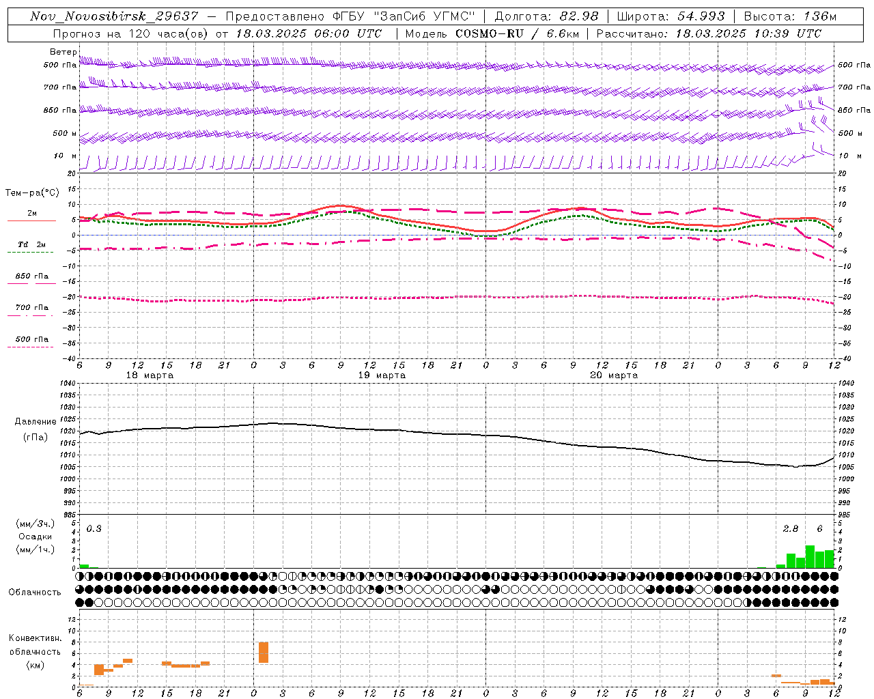Image resolution: width=874 pixels, height=699 pixels.
Task: Click the Td 2м legend entry
Action: click(31, 244)
